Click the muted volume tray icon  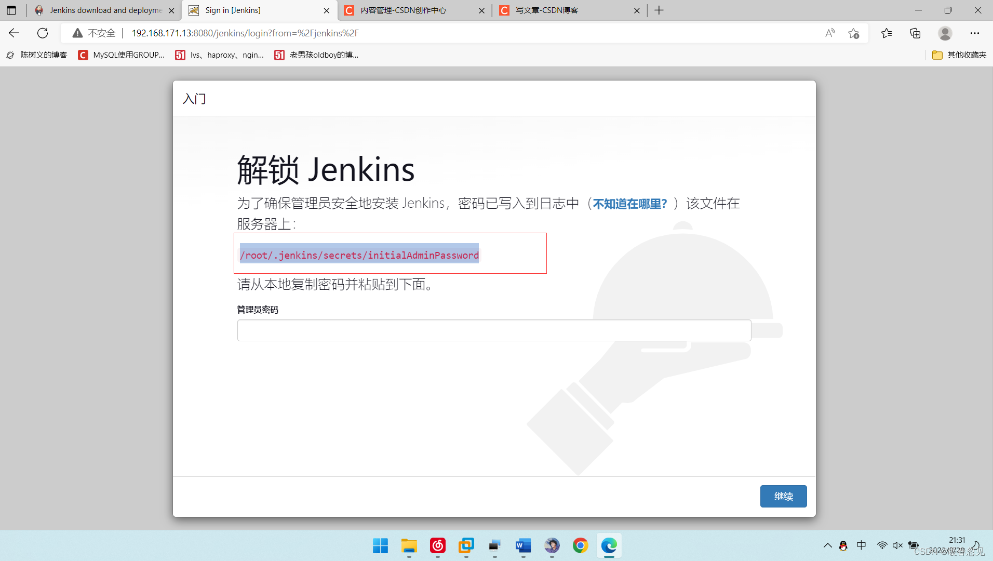coord(897,545)
